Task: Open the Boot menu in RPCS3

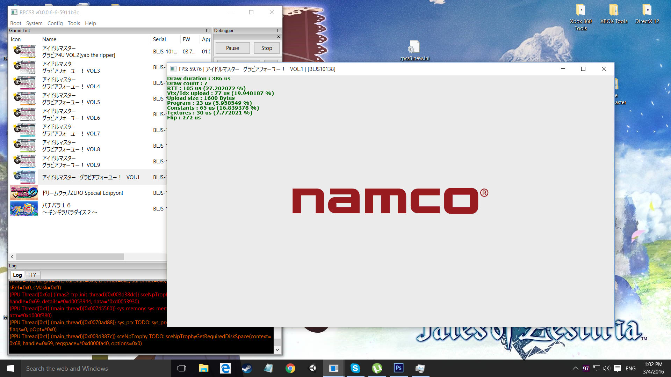Action: tap(16, 23)
